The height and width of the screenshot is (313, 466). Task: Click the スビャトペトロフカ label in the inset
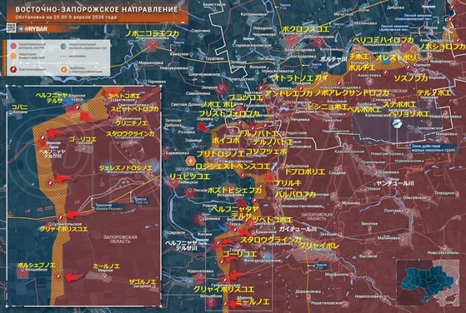(x=134, y=109)
